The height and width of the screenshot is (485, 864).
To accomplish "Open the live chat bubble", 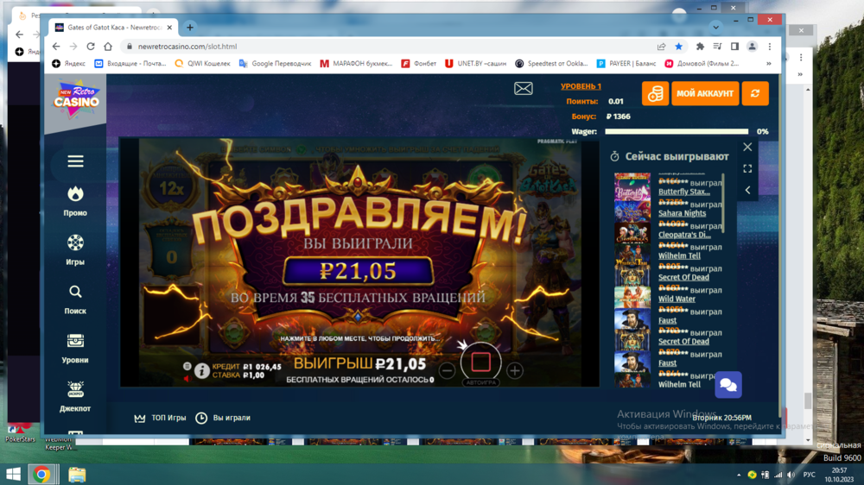I will coord(727,385).
